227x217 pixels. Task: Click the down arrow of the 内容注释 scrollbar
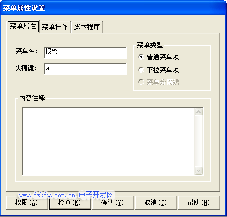click(x=198, y=170)
